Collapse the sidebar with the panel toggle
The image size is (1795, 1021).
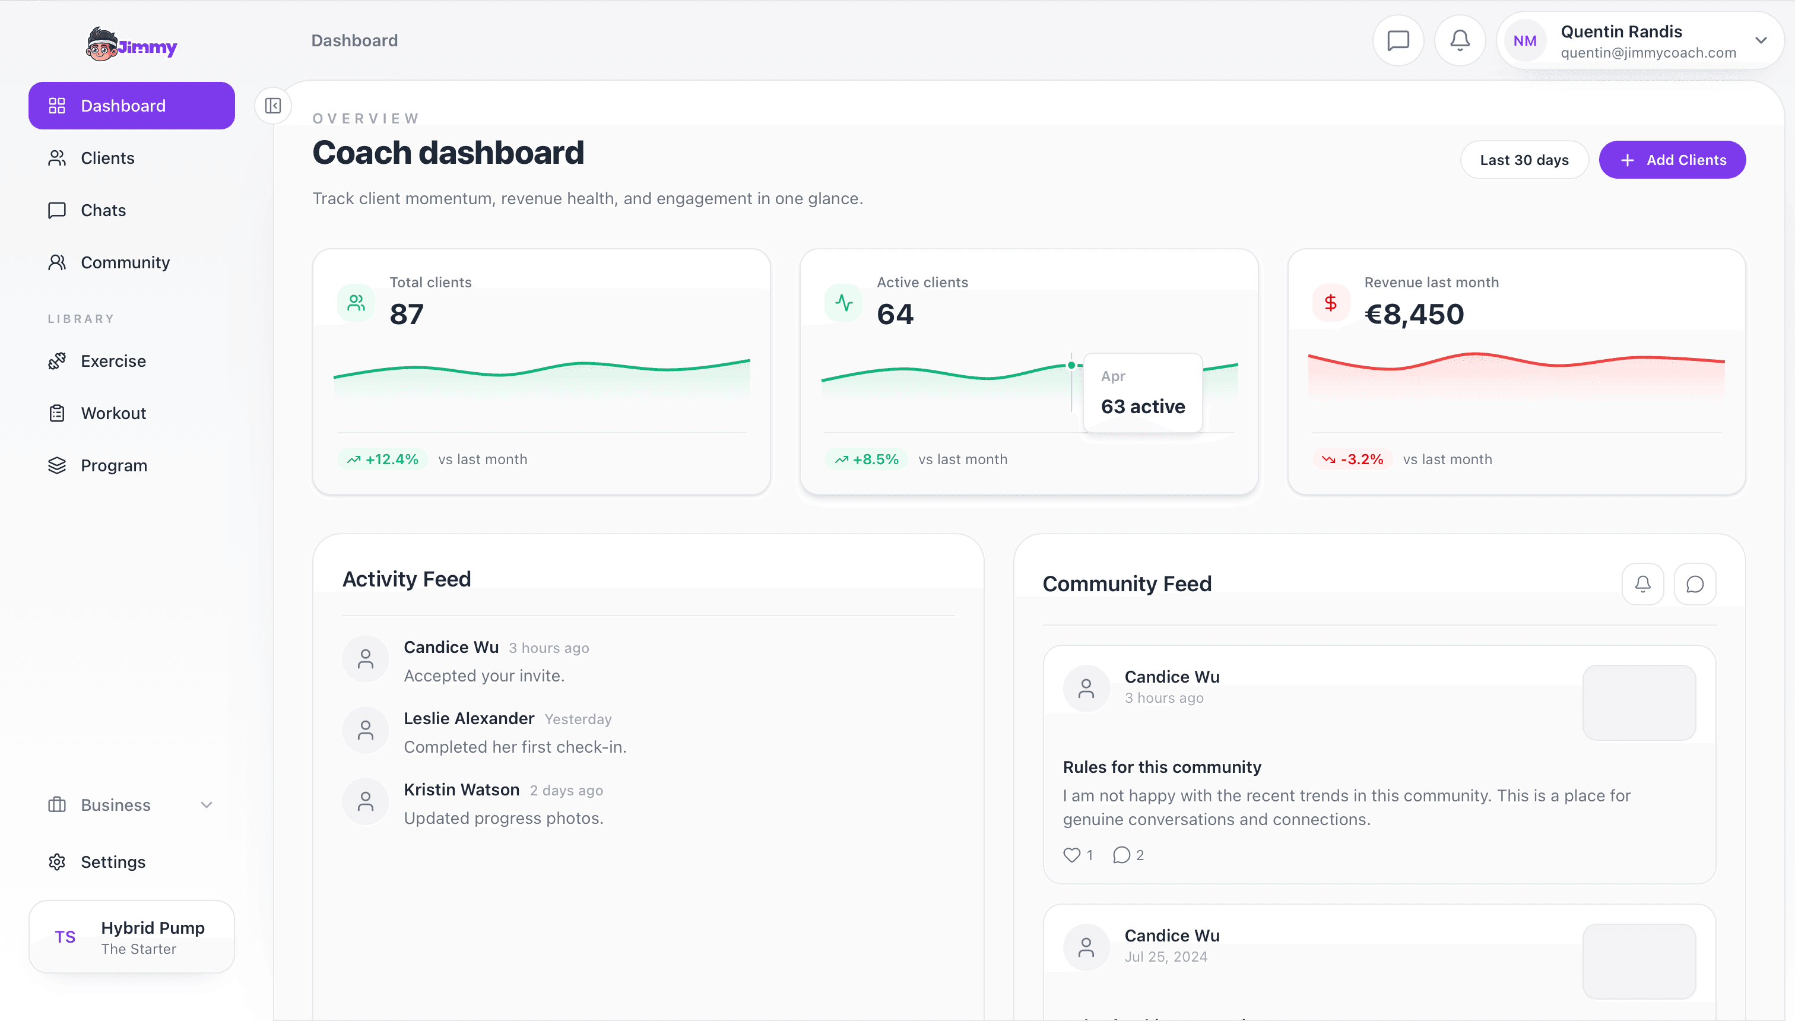pos(273,105)
